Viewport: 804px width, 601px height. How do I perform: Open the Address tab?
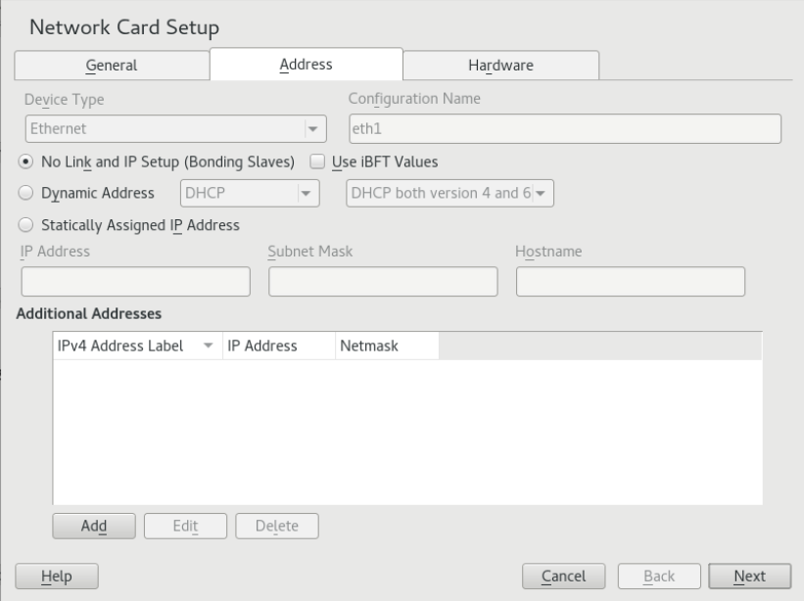tap(306, 65)
